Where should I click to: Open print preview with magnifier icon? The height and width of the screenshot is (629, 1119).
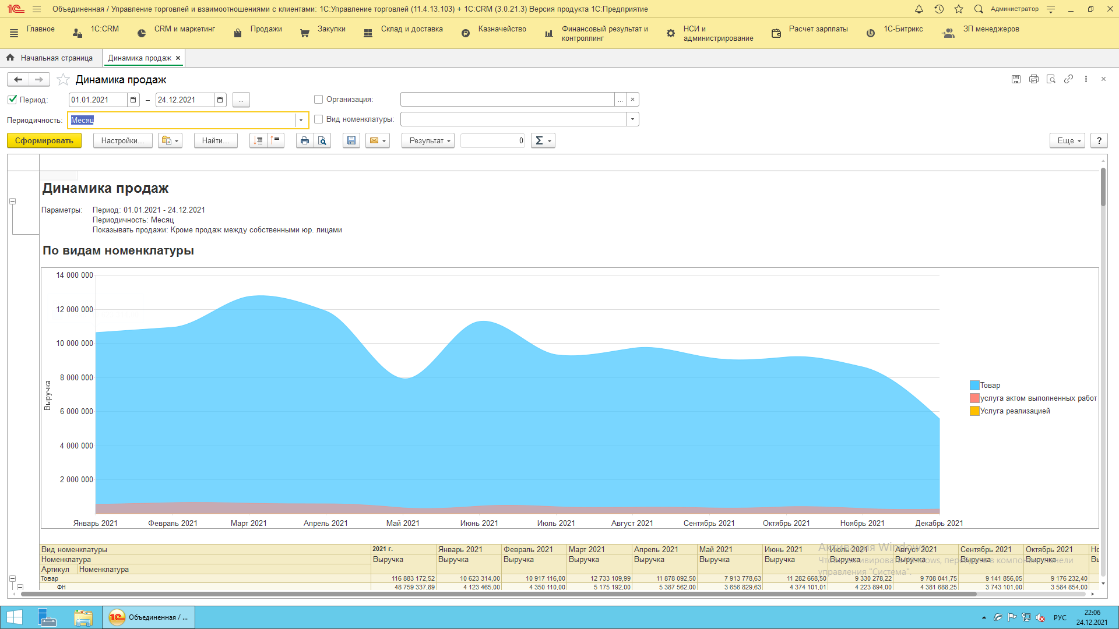coord(322,140)
